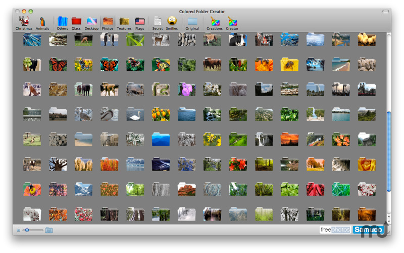Image resolution: width=404 pixels, height=253 pixels.
Task: Select the blue fish folder icon
Action: click(289, 39)
